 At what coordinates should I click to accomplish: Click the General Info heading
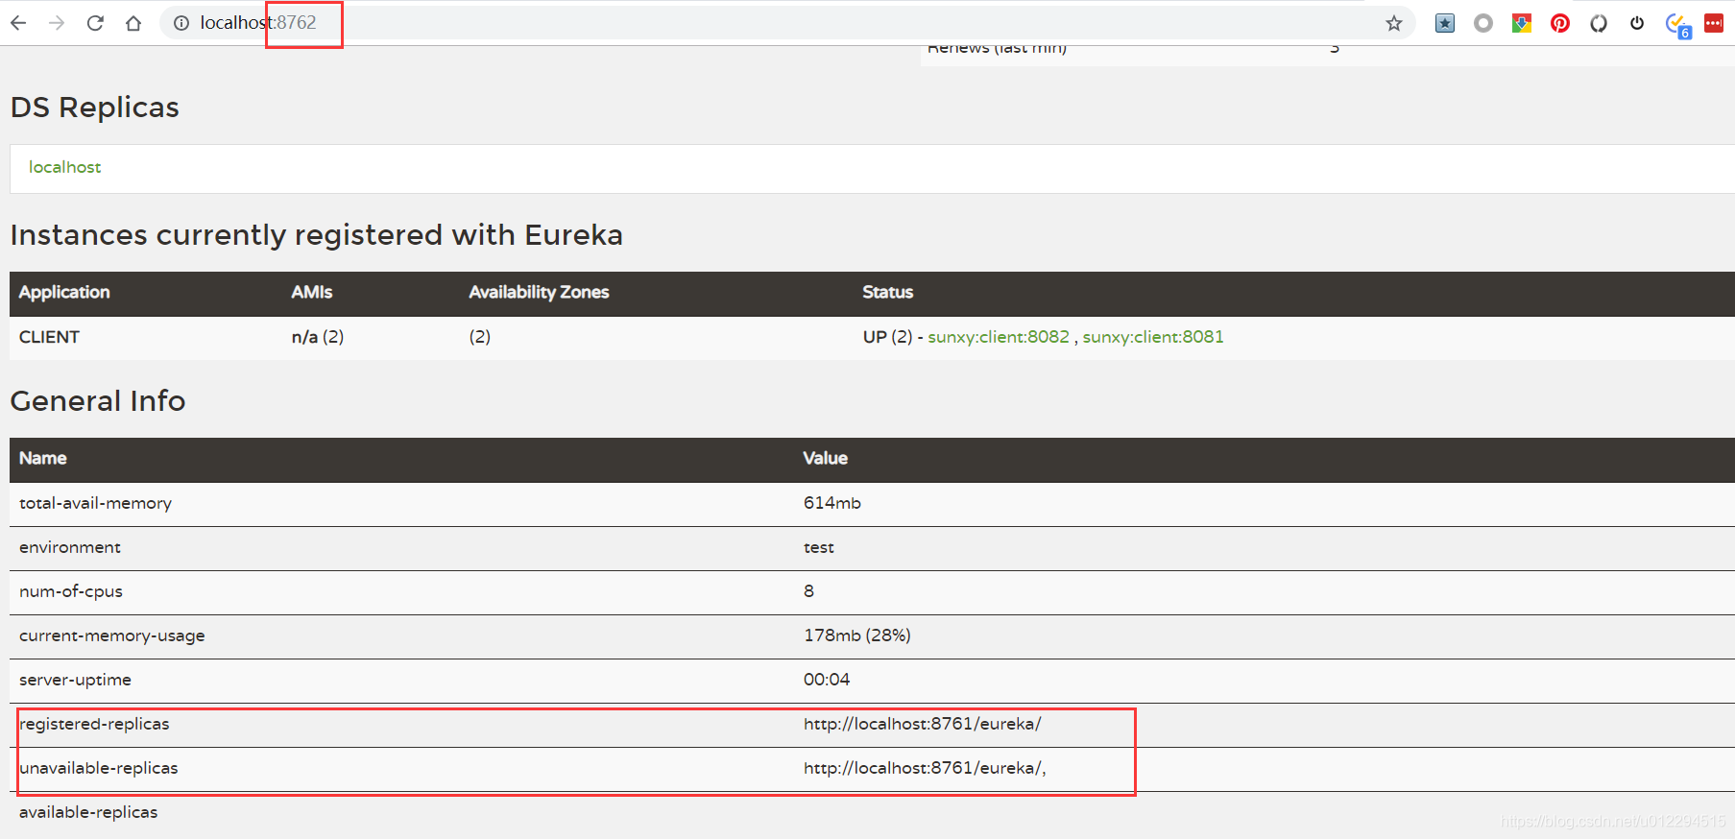[98, 401]
